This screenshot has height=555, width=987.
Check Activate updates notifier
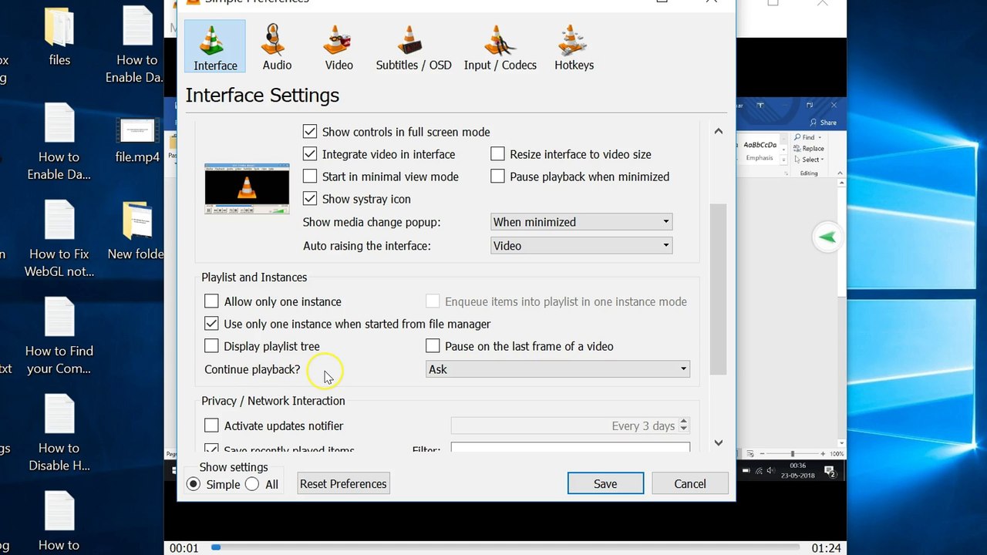coord(211,425)
